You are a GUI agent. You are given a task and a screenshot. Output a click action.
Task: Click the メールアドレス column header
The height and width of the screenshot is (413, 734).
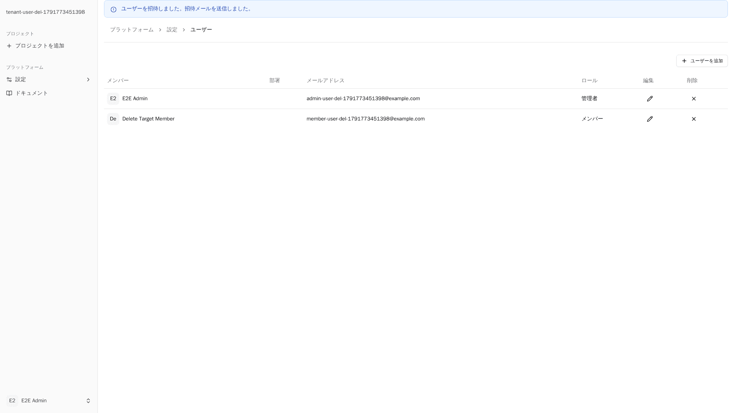(x=325, y=81)
